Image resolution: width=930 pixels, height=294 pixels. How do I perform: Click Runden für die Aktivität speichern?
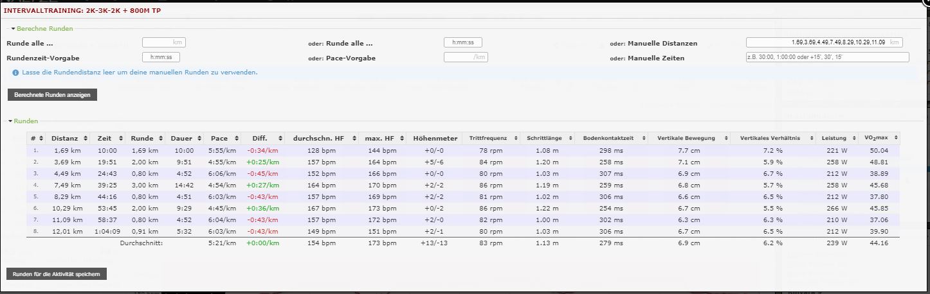tap(56, 274)
